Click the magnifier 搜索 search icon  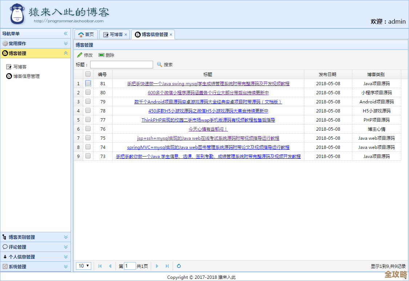click(x=159, y=64)
